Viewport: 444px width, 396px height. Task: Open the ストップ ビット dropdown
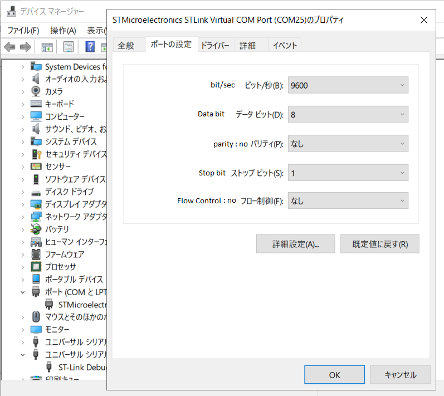click(x=348, y=173)
